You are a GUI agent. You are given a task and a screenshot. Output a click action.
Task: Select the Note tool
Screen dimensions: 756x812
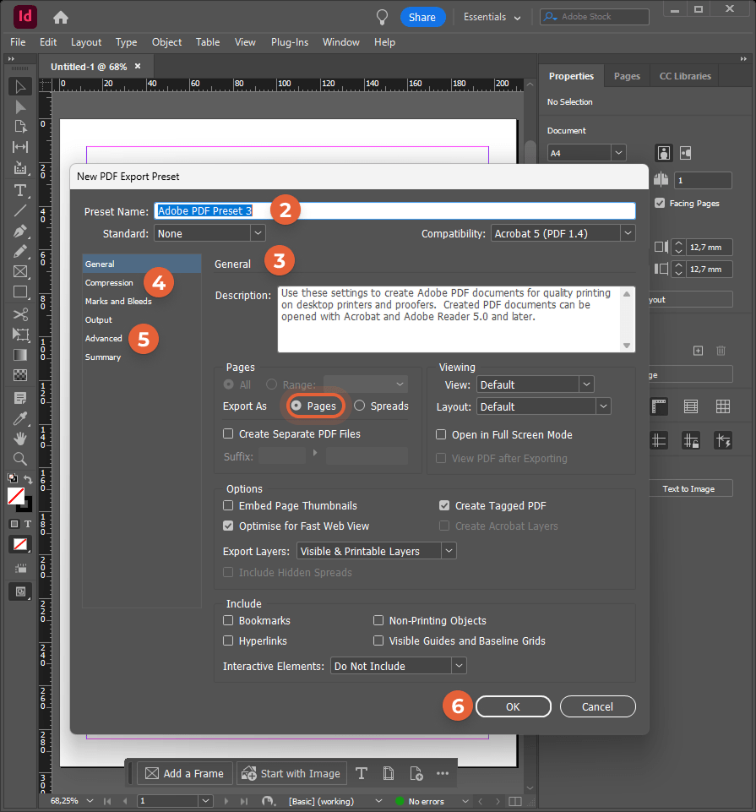point(20,398)
